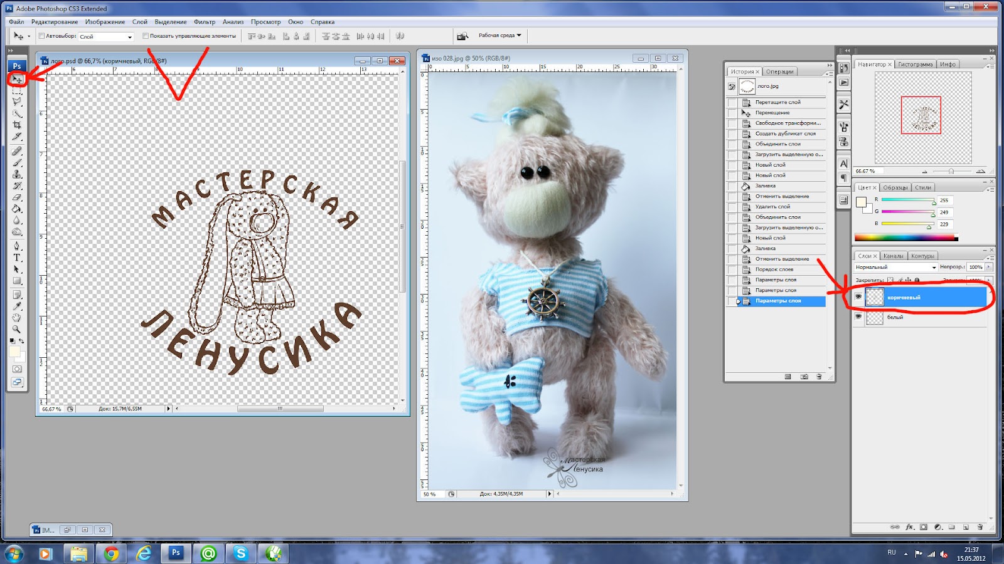1004x564 pixels.
Task: Select the Crop tool
Action: click(x=17, y=125)
